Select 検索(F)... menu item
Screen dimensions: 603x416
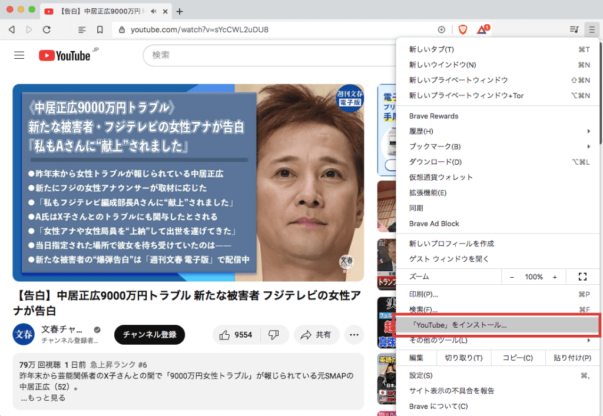click(498, 309)
